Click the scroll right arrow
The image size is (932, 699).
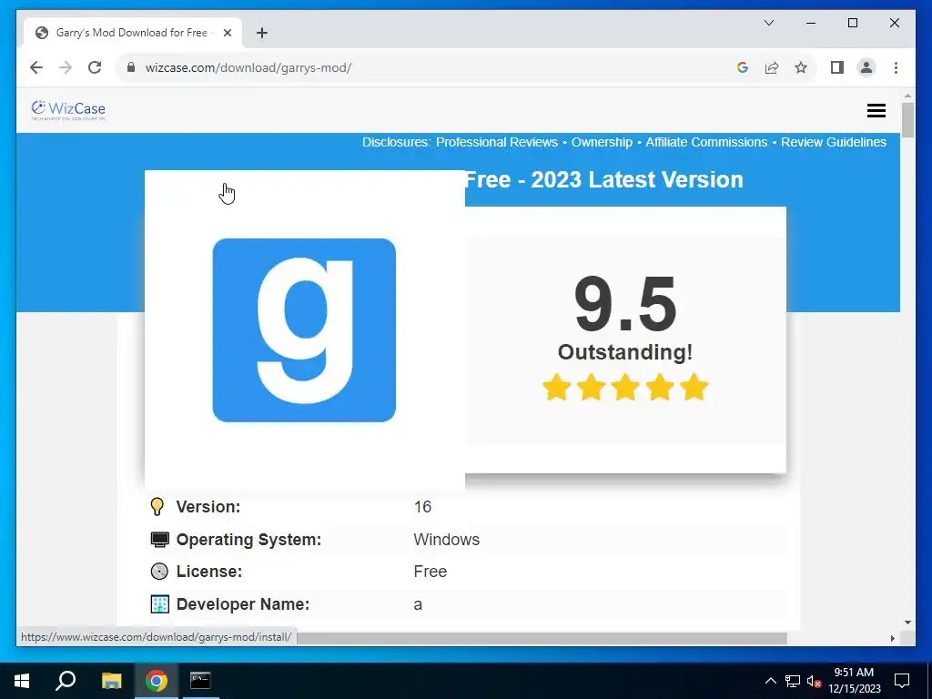(x=892, y=638)
